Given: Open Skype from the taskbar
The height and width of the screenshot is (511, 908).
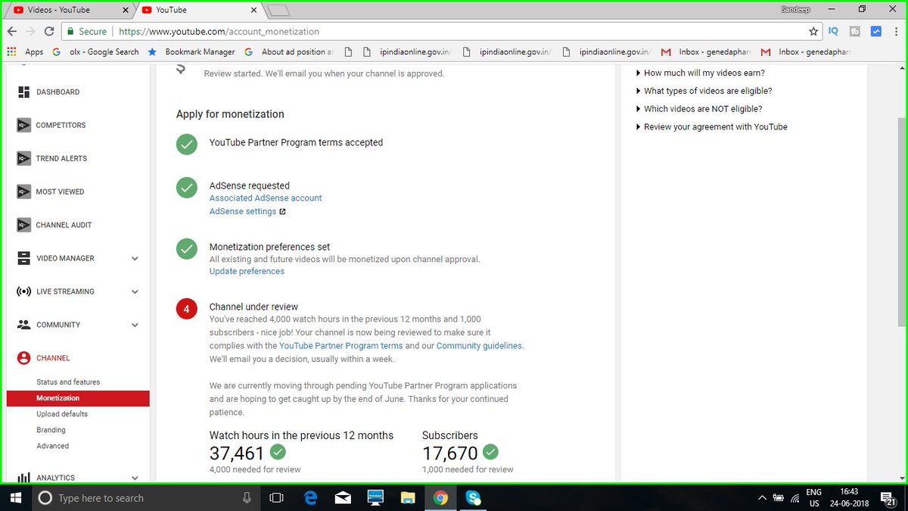Looking at the screenshot, I should tap(474, 497).
